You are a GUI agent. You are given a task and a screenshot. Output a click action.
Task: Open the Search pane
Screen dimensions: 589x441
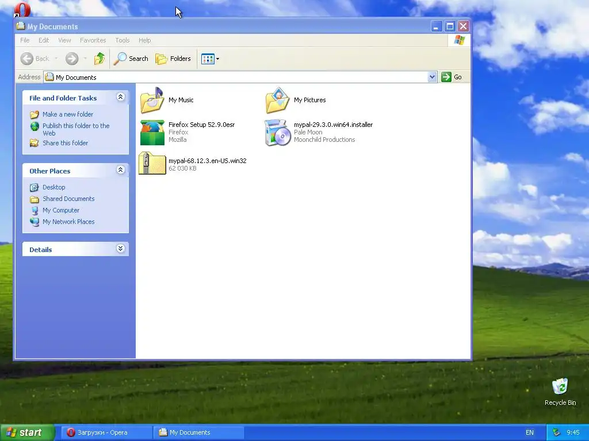point(131,59)
